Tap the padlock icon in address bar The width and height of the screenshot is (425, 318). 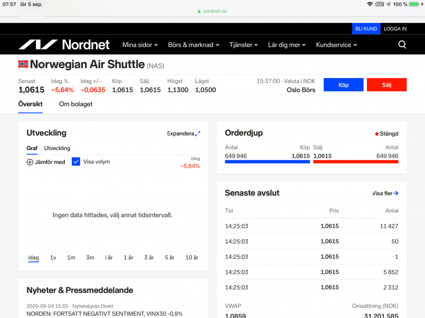point(199,11)
